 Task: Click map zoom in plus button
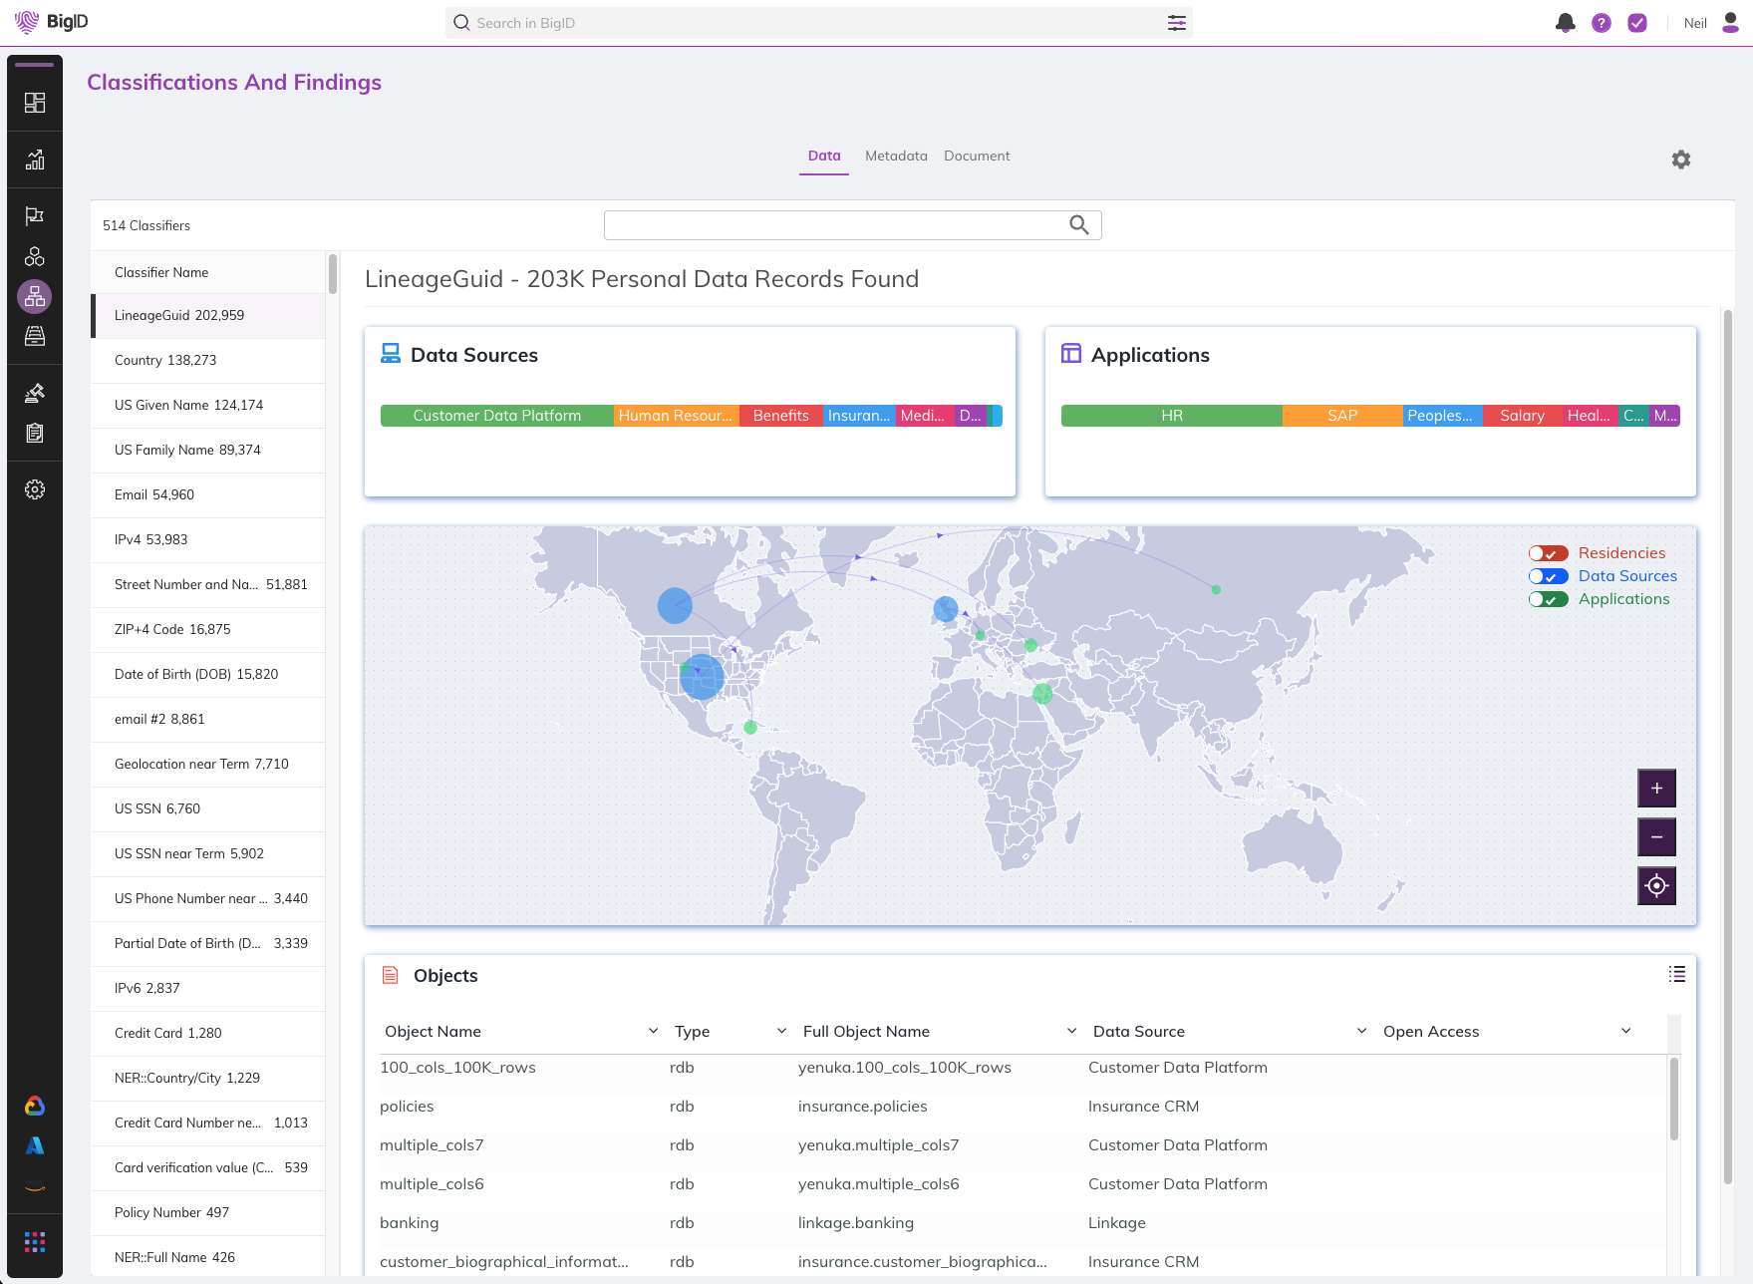click(1655, 789)
